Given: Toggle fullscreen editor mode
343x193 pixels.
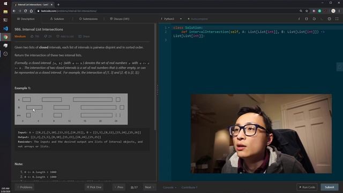Looking at the screenshot, I should (x=337, y=19).
